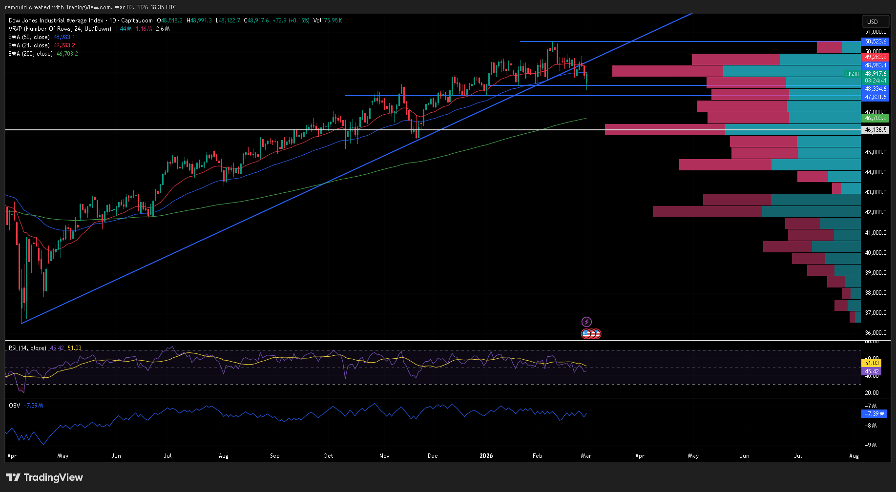The image size is (896, 492).
Task: Click the US30 symbol tag on price line
Action: (x=852, y=74)
